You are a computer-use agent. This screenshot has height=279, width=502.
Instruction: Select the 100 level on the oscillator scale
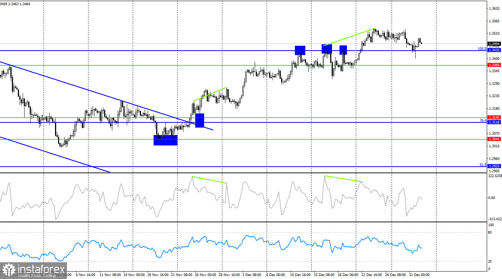click(491, 225)
